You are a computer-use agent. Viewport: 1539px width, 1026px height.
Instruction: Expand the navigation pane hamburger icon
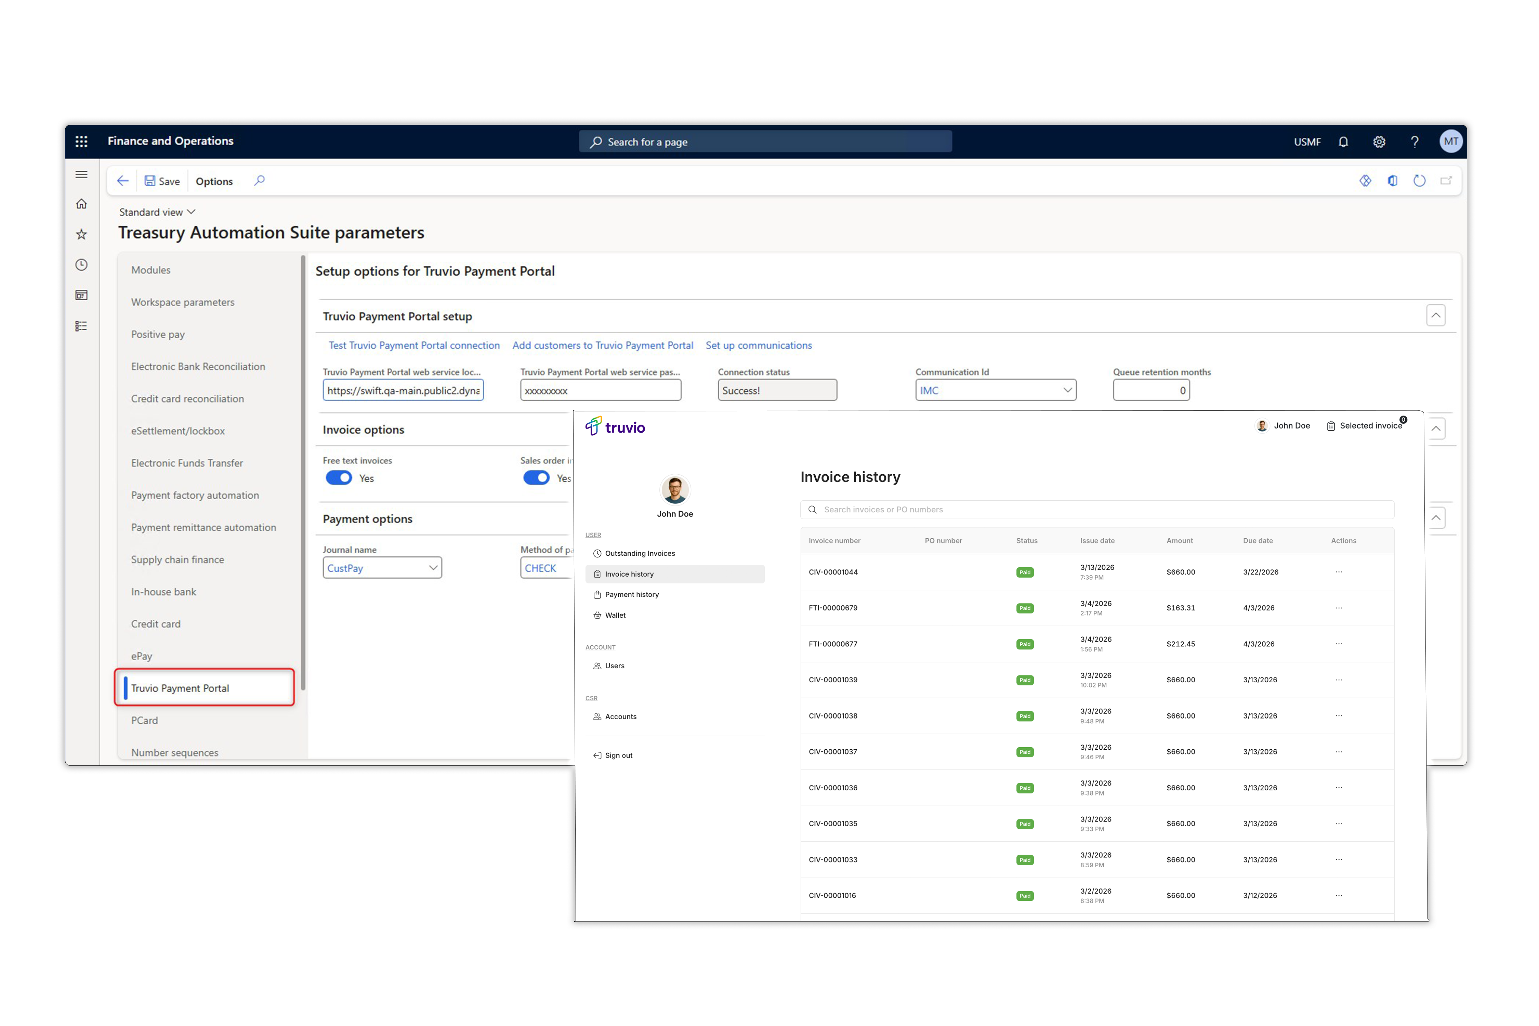(x=81, y=175)
